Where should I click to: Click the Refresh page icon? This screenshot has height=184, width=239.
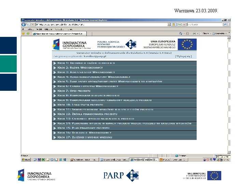(179, 24)
